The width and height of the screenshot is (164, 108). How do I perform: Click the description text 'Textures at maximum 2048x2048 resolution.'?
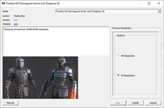pos(26,29)
